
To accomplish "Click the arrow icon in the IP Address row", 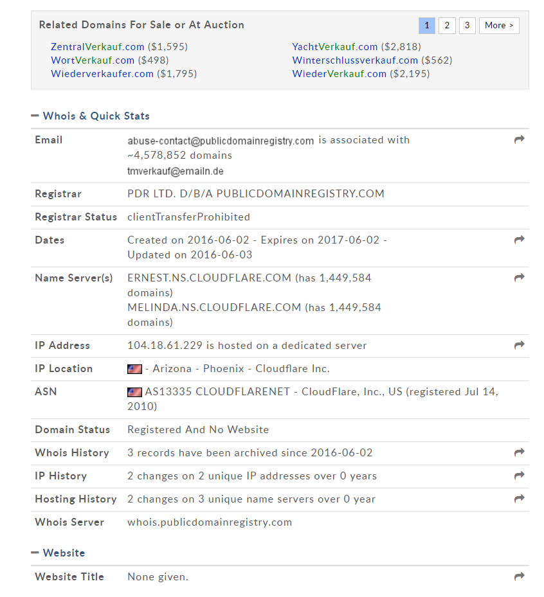I will click(x=519, y=345).
